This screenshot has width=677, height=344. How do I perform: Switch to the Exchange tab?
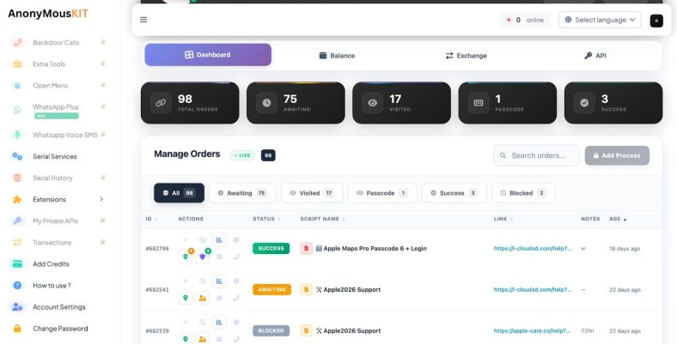point(466,56)
